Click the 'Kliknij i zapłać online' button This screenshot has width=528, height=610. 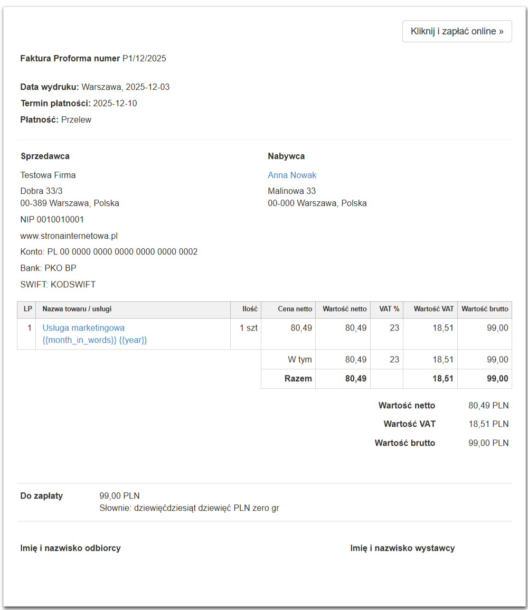click(x=457, y=31)
